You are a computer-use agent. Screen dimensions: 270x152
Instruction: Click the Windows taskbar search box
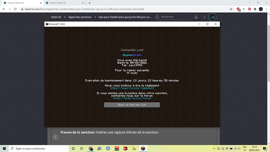coord(39,148)
